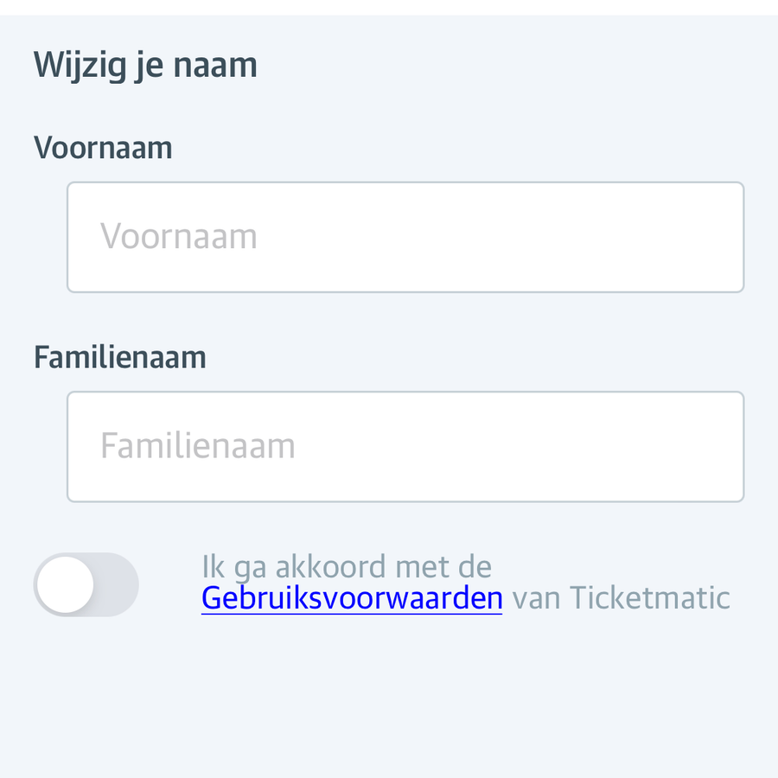Click the 'Wijzig je naam' heading
The height and width of the screenshot is (778, 778).
pyautogui.click(x=145, y=66)
